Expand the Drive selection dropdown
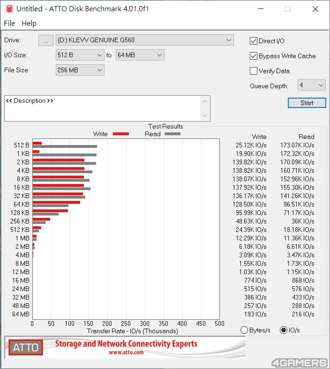 pos(145,40)
